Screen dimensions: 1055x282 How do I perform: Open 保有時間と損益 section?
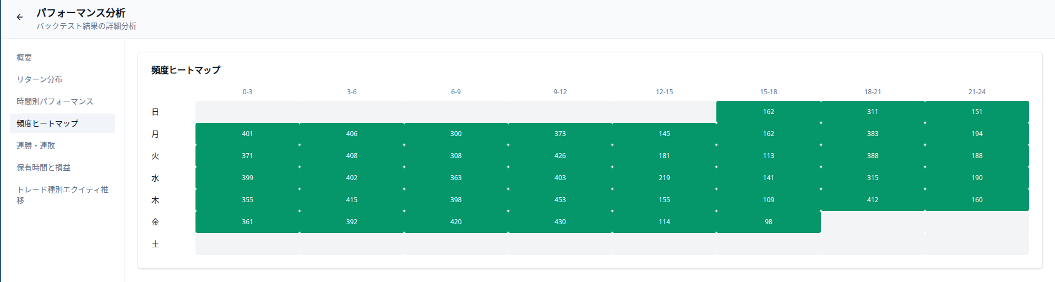[x=43, y=167]
